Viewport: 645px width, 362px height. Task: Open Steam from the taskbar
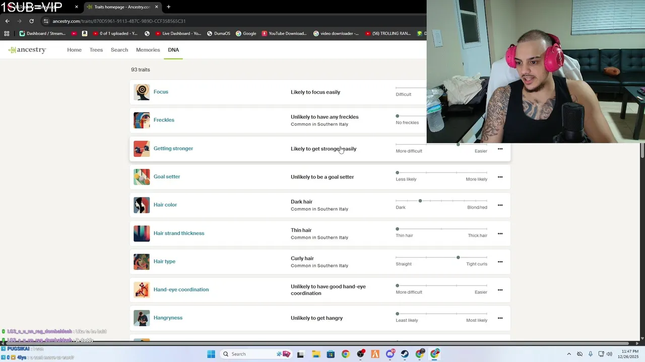pos(405,354)
